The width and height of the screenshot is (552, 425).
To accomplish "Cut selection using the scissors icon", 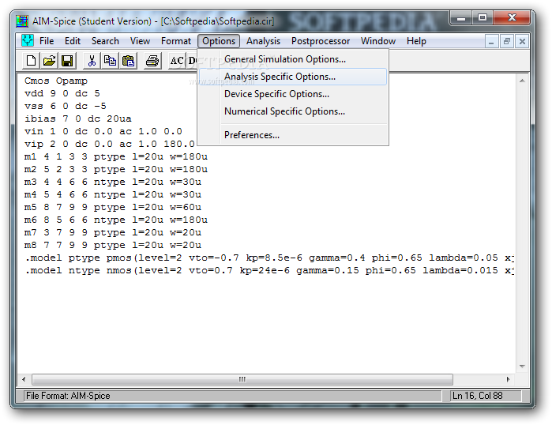I will pos(92,61).
